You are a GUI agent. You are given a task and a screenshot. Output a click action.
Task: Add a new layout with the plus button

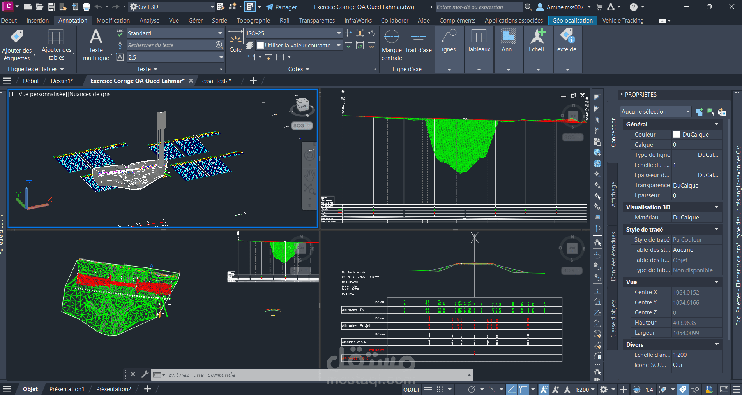coord(148,389)
